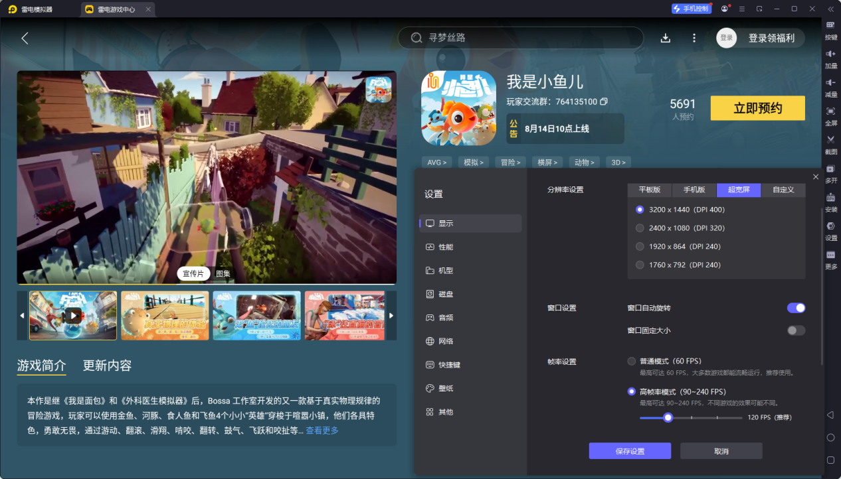Select 1760 x 792 (DPI 240) resolution

[640, 265]
